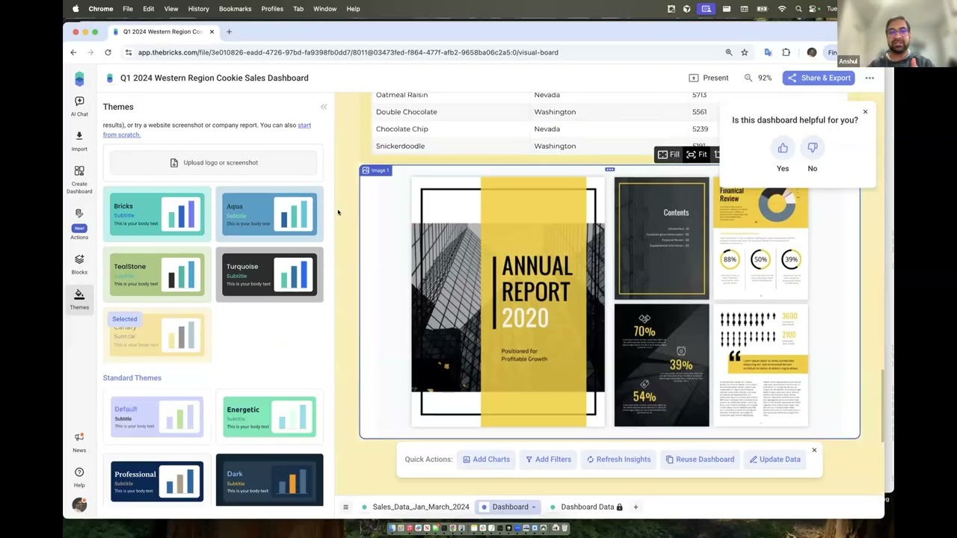Close the Quick Actions bar
Viewport: 957px width, 538px height.
coord(814,450)
